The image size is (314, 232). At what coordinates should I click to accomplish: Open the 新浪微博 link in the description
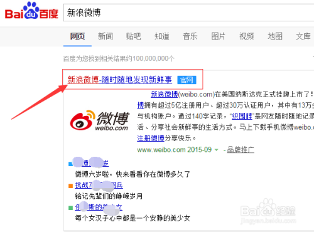click(165, 94)
